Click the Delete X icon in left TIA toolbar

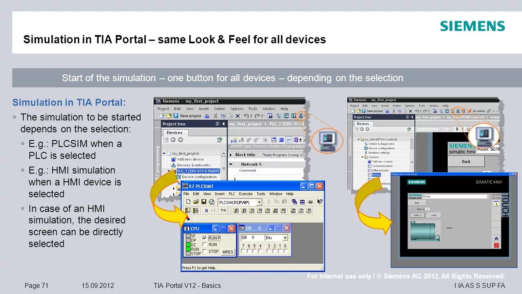tap(238, 116)
